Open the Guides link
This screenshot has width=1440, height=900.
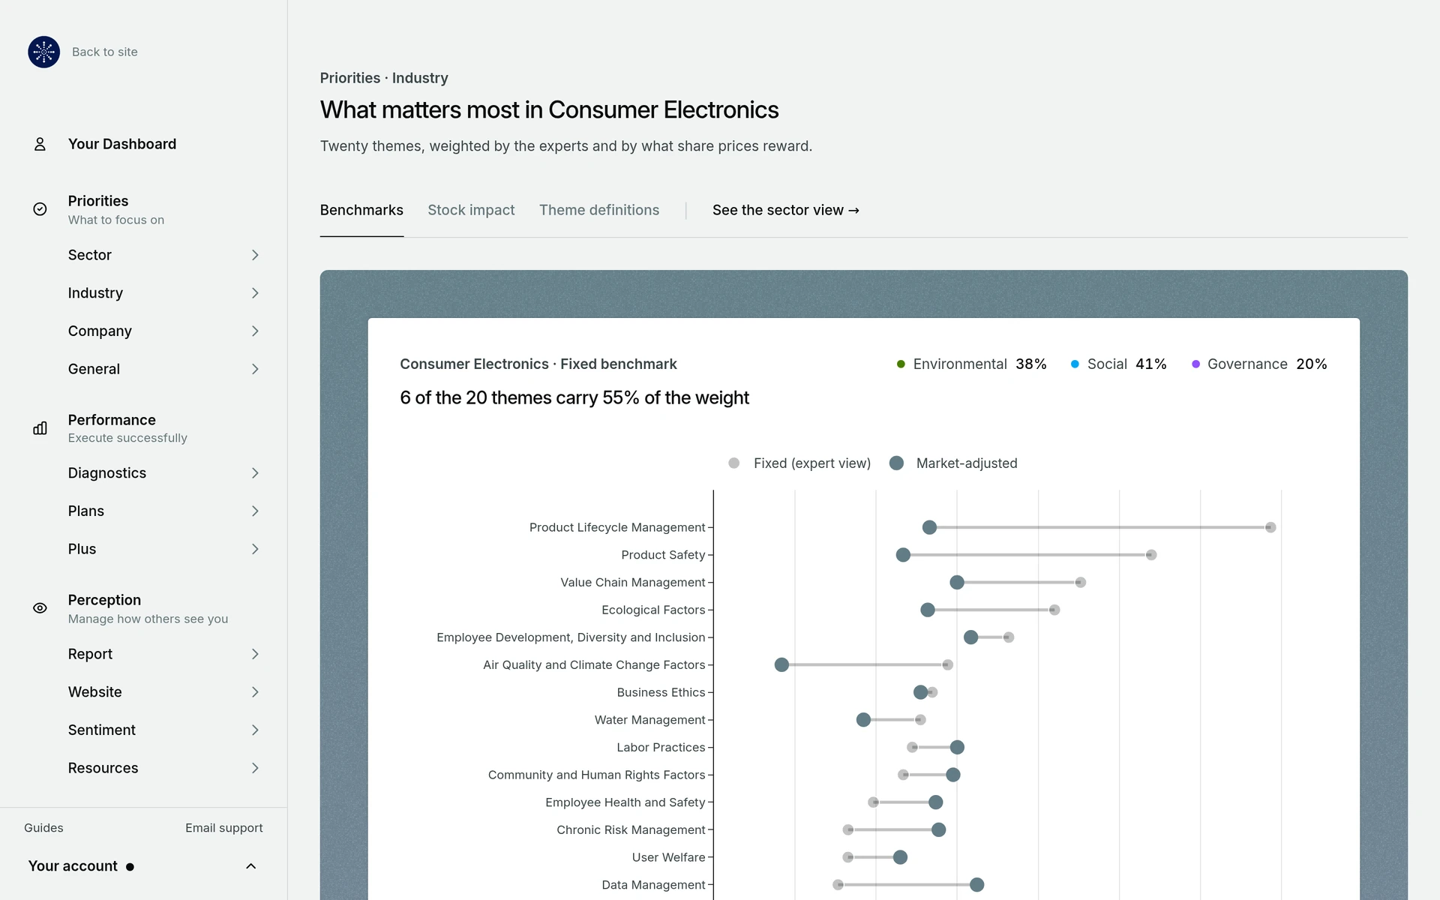pos(43,828)
